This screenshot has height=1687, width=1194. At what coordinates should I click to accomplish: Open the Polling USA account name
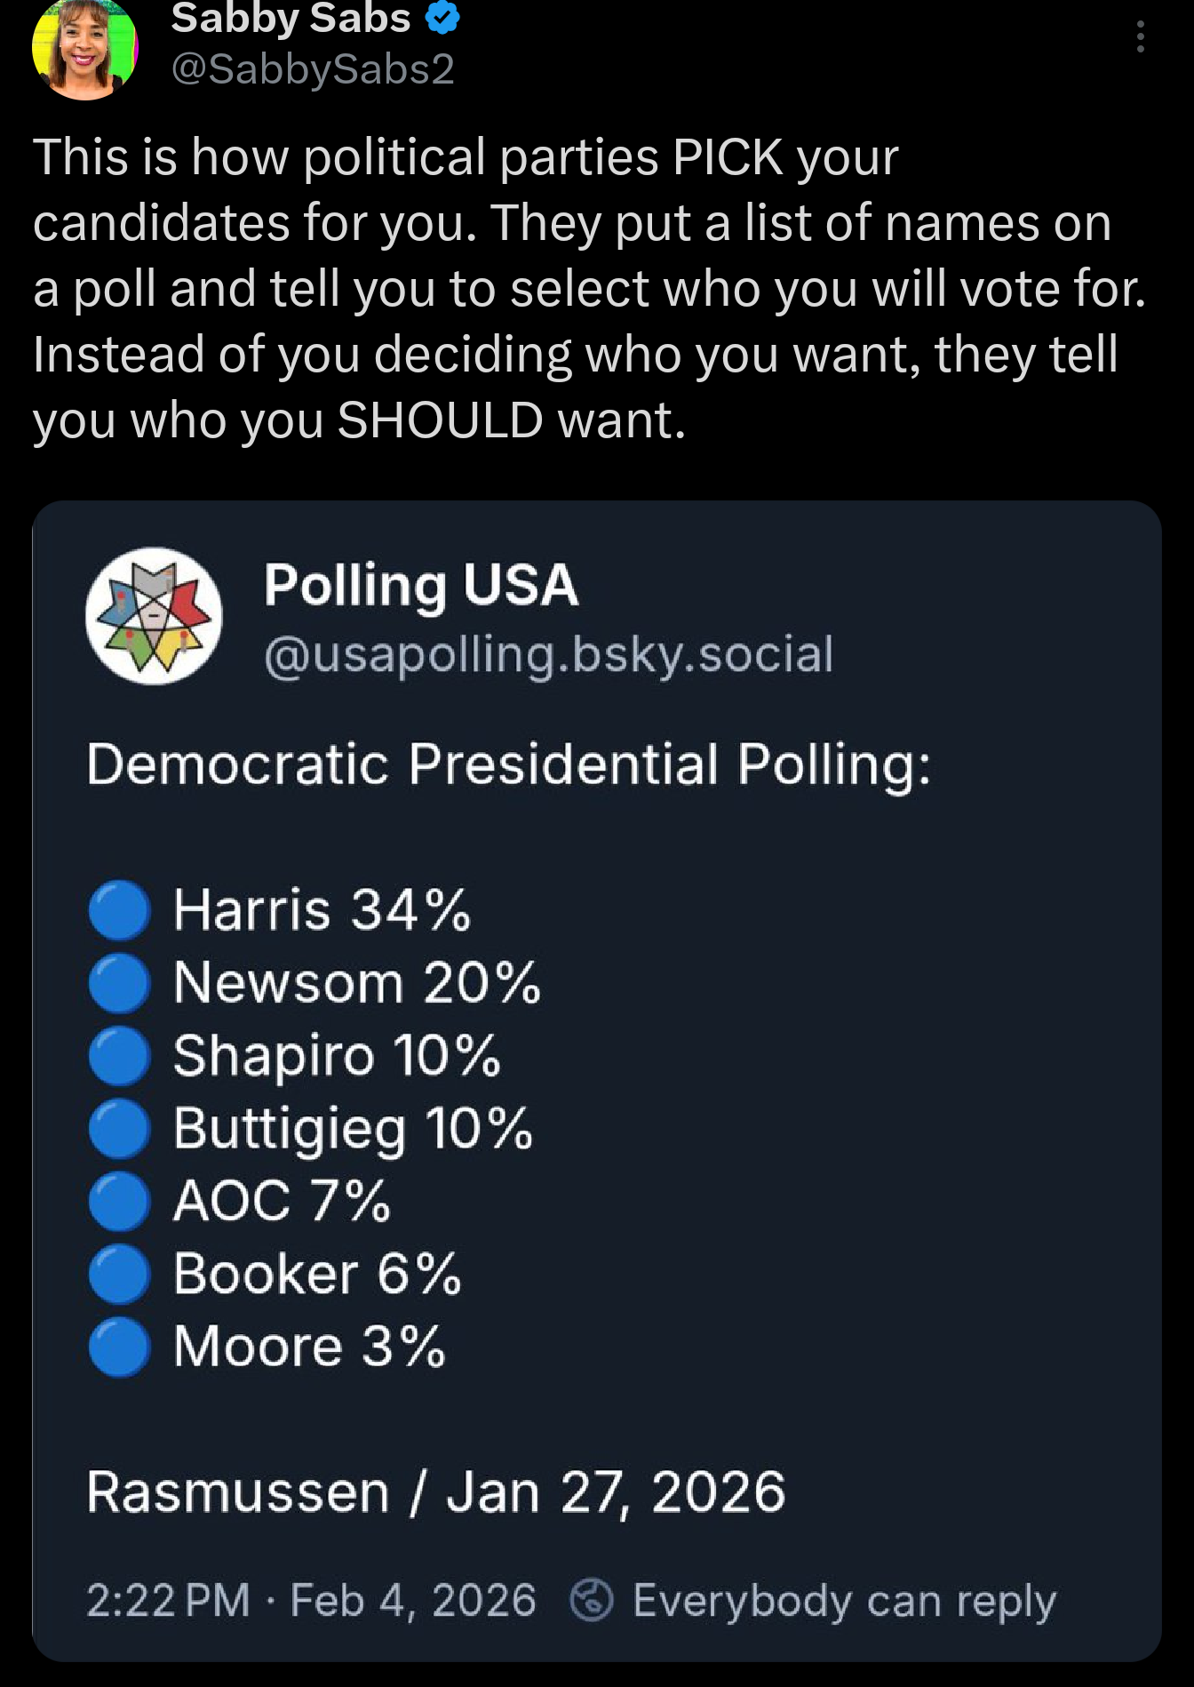tap(421, 586)
